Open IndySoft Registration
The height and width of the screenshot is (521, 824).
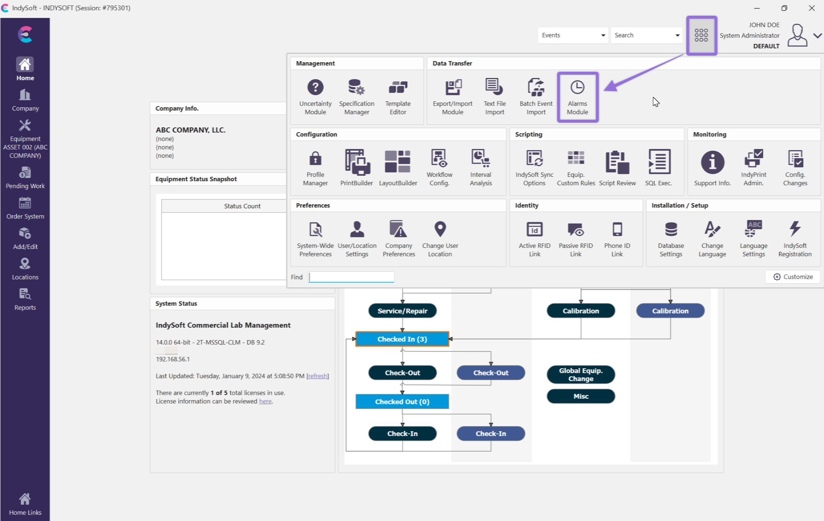coord(795,238)
